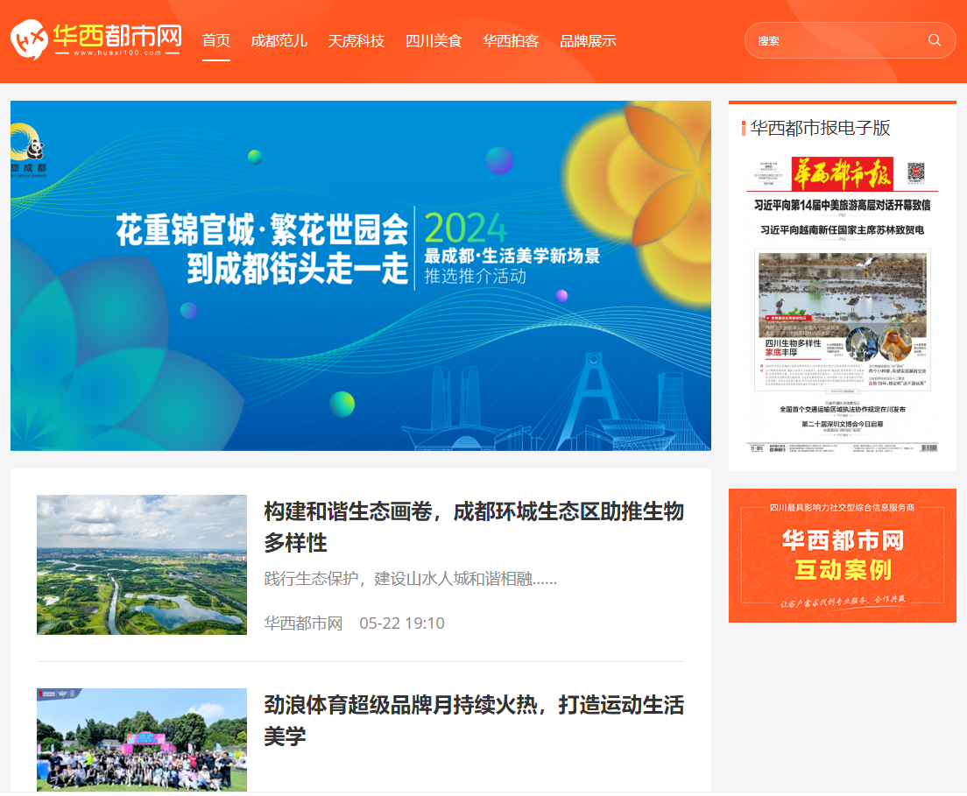Go to 四川美食 section

tap(434, 40)
